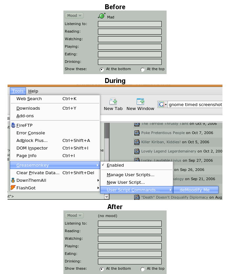Image resolution: width=230 pixels, height=274 pixels.
Task: Click the New Window toolbar icon
Action: click(140, 101)
